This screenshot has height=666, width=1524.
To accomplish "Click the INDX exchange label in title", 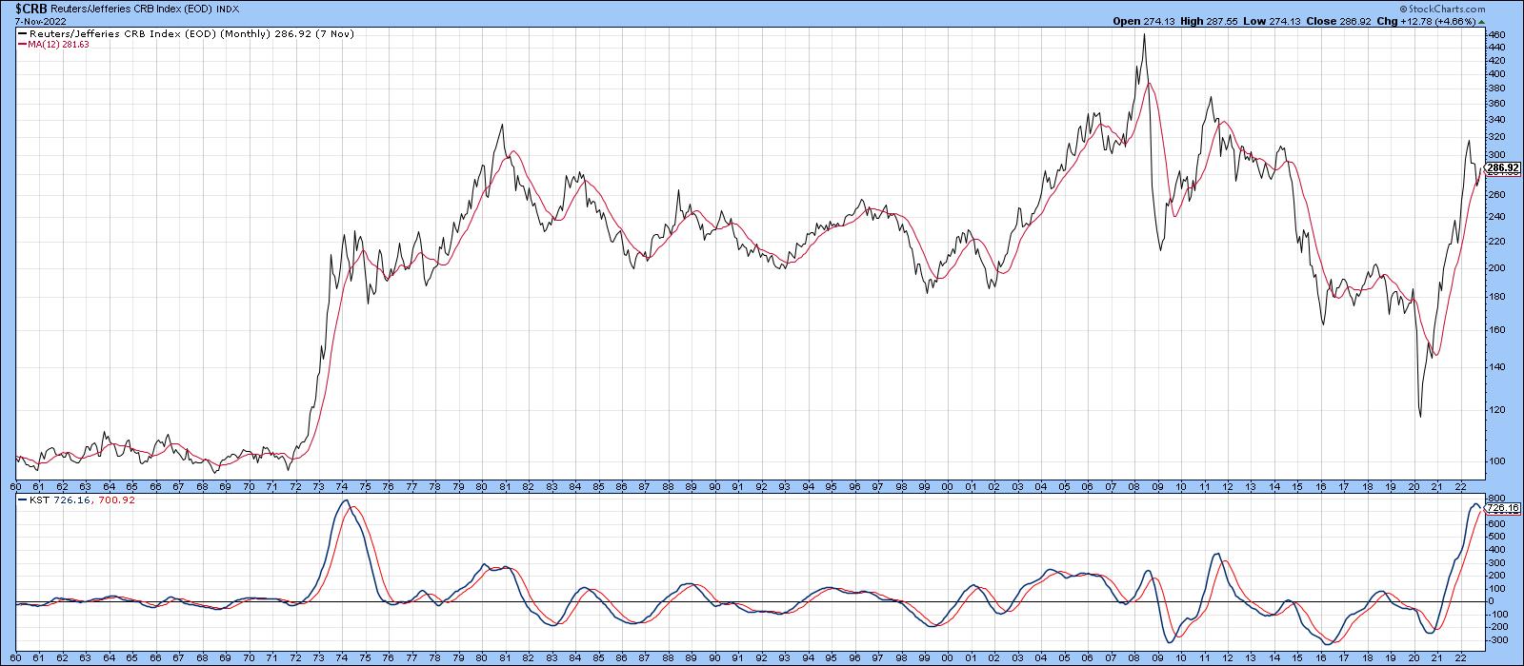I will 228,8.
